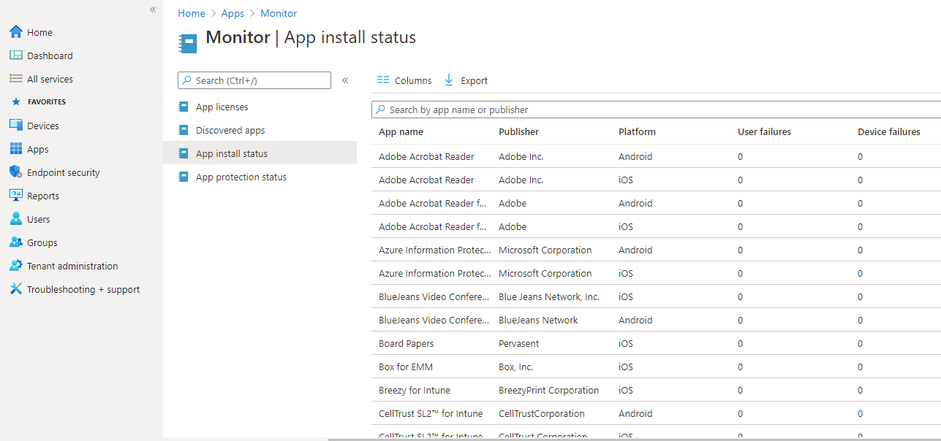
Task: Click BreezyPrint Corporation publisher cell
Action: [549, 390]
